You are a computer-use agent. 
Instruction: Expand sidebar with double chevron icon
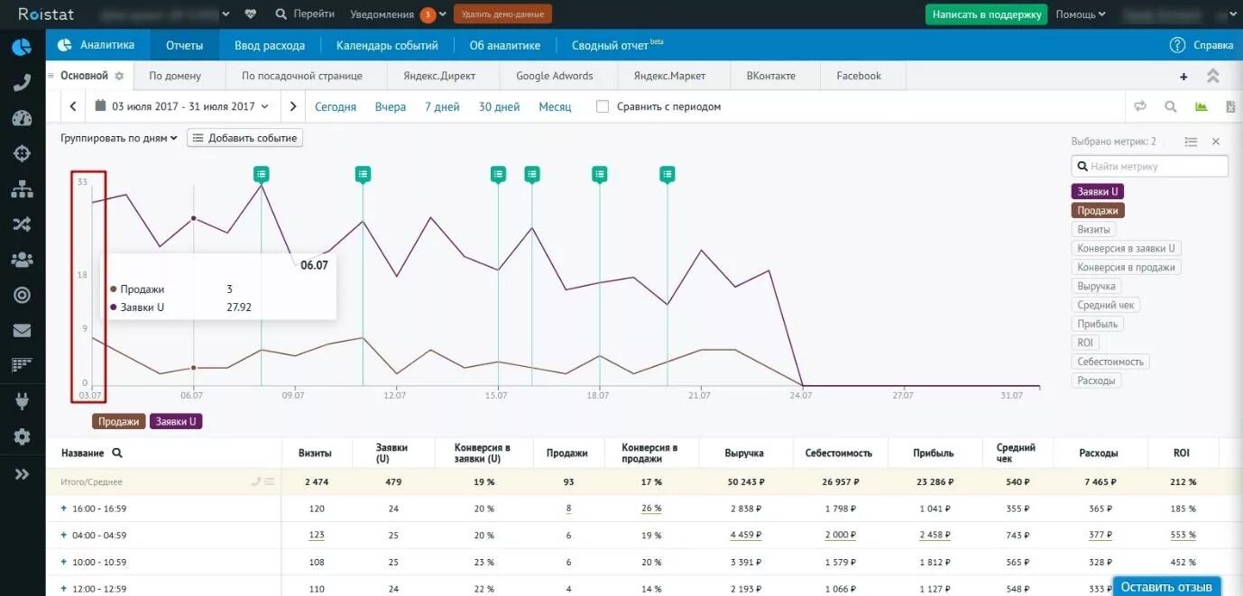pyautogui.click(x=22, y=474)
